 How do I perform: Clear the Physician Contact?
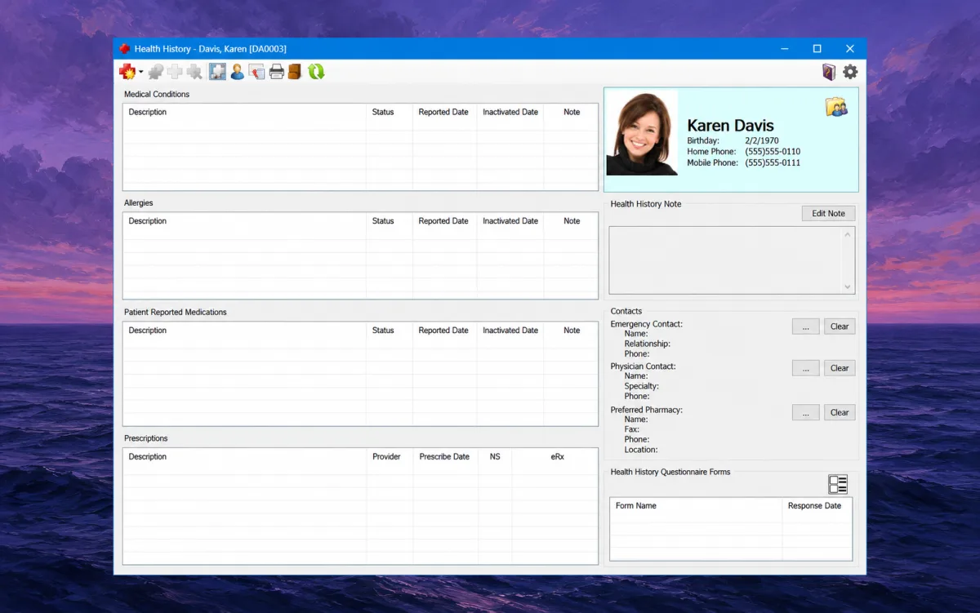click(x=840, y=368)
